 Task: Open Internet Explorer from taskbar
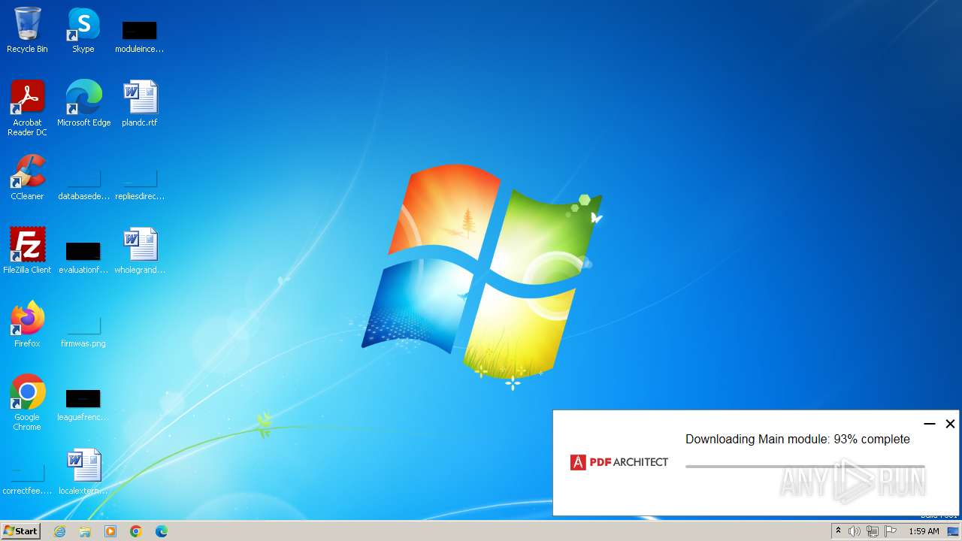pyautogui.click(x=60, y=531)
